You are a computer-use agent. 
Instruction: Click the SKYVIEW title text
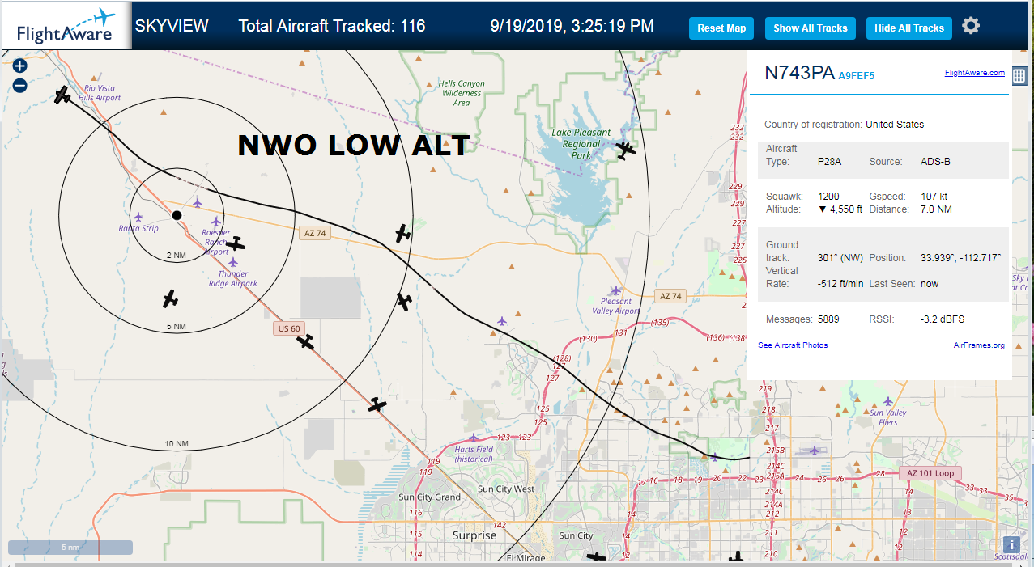coord(172,26)
